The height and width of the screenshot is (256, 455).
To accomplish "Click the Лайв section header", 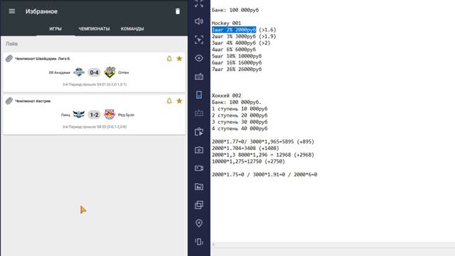I will [x=11, y=44].
